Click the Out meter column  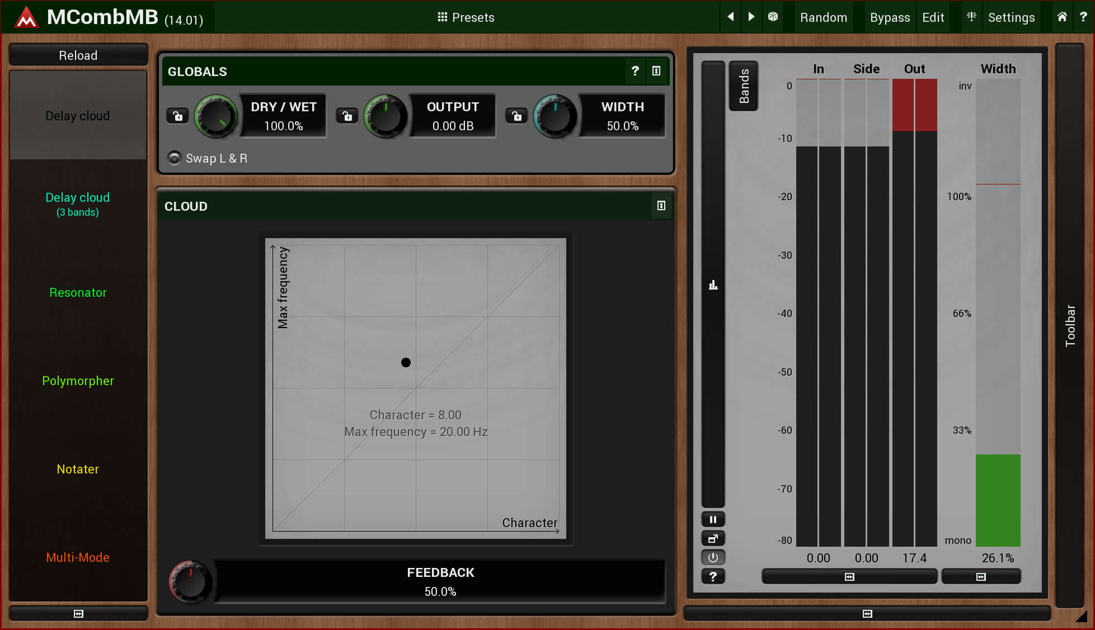point(914,312)
